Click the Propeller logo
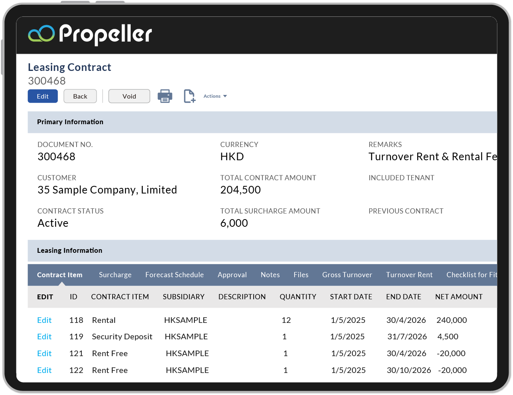Screen dimensions: 513x395 (90, 35)
